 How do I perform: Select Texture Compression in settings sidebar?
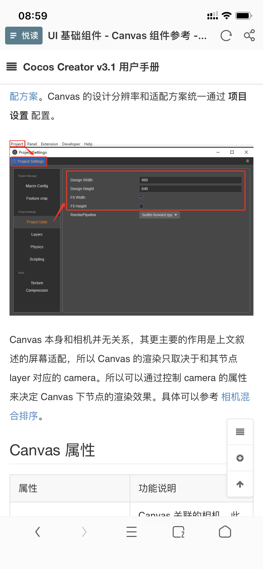coord(37,286)
